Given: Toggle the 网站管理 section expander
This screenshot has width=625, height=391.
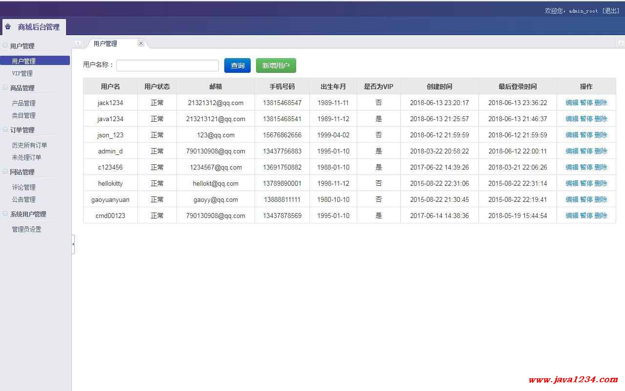Looking at the screenshot, I should tap(5, 172).
